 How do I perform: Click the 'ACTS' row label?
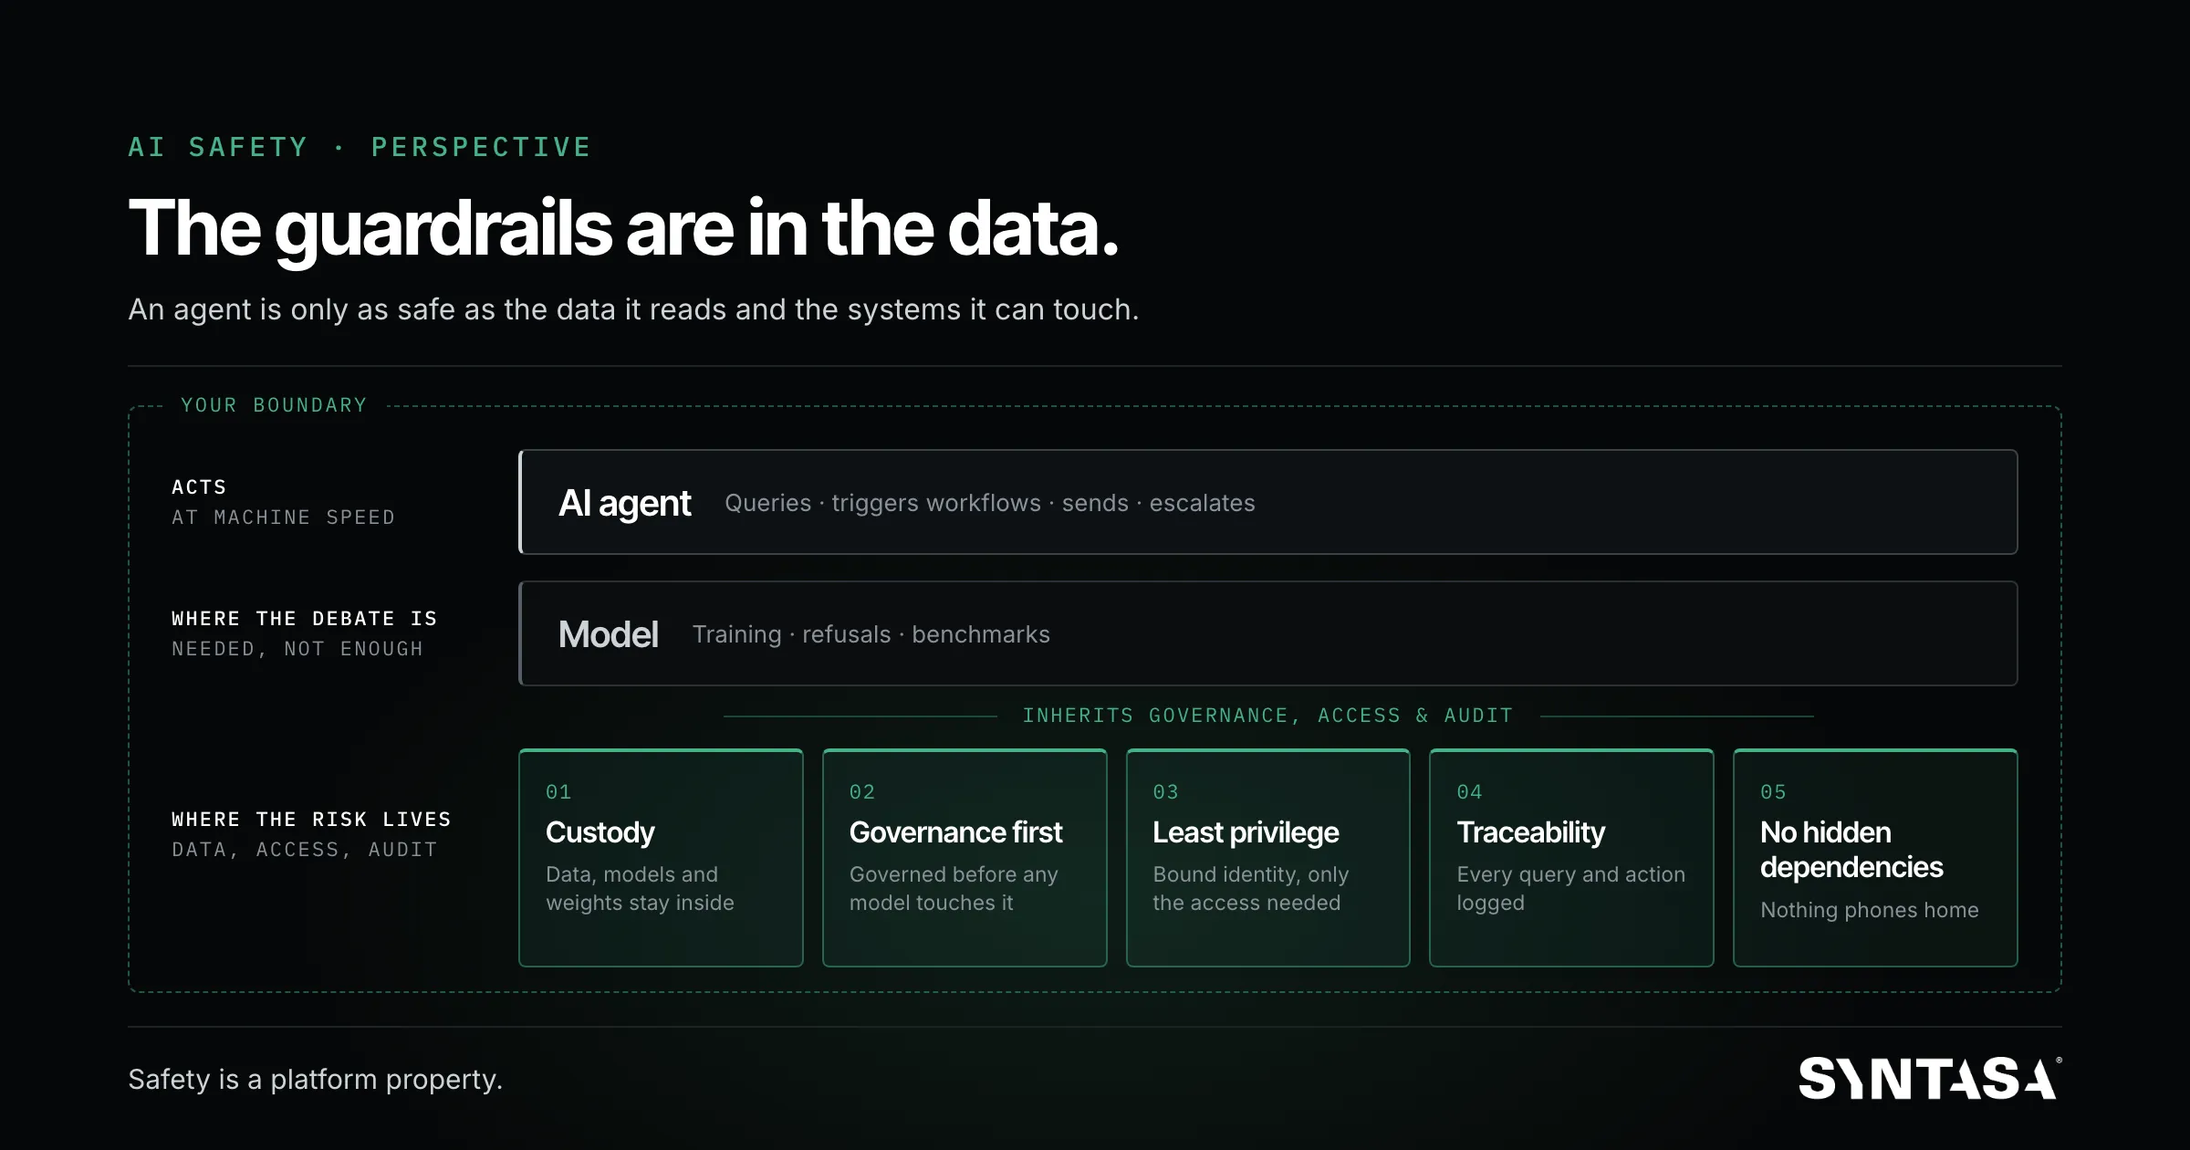click(199, 487)
